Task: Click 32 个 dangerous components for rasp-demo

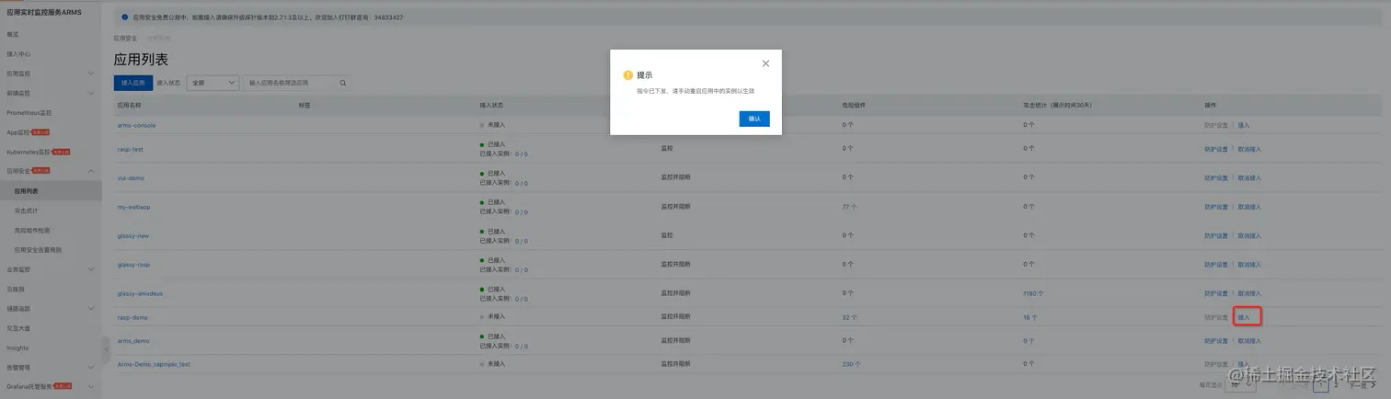Action: [849, 317]
